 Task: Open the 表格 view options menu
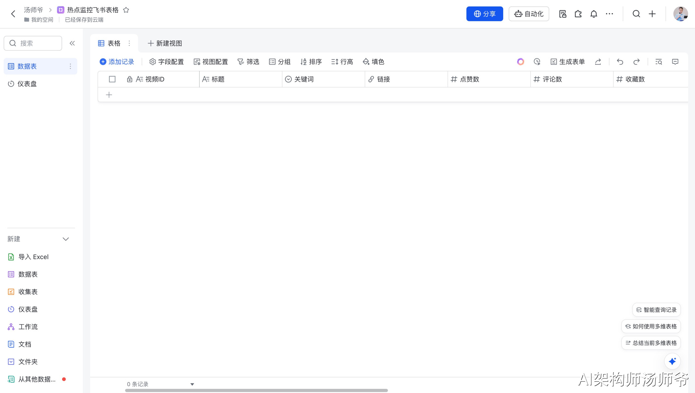(129, 43)
